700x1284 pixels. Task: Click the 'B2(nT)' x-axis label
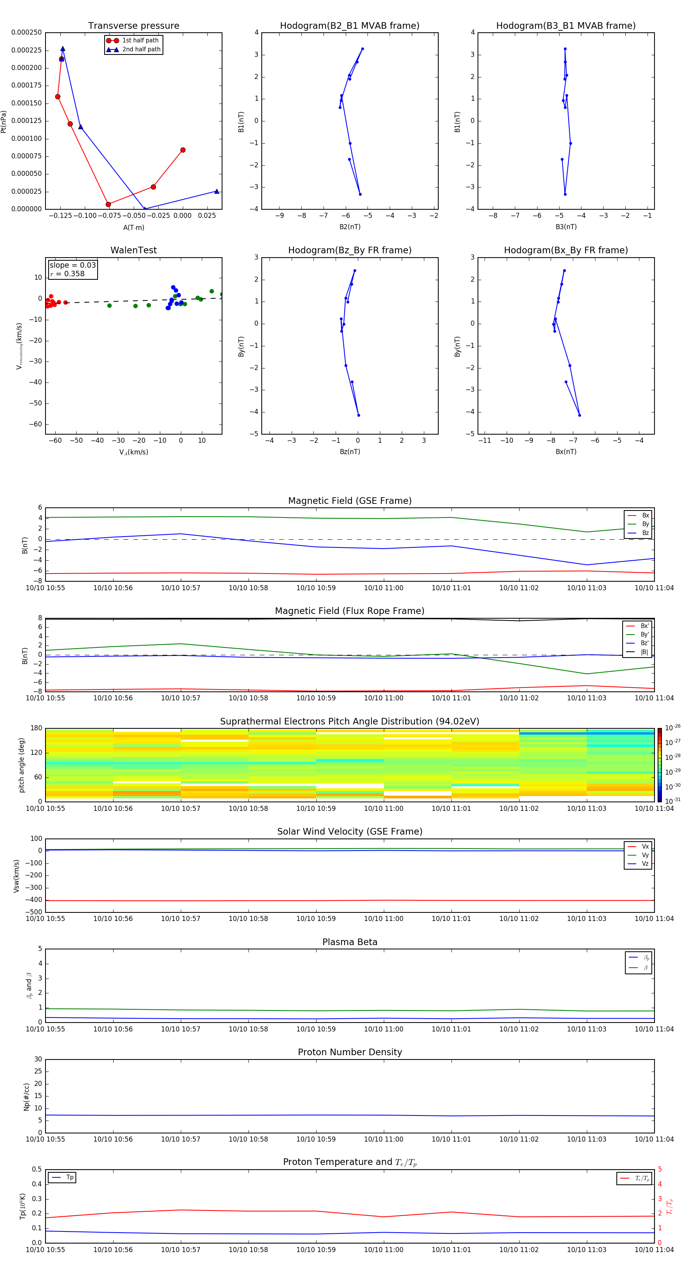[x=350, y=227]
